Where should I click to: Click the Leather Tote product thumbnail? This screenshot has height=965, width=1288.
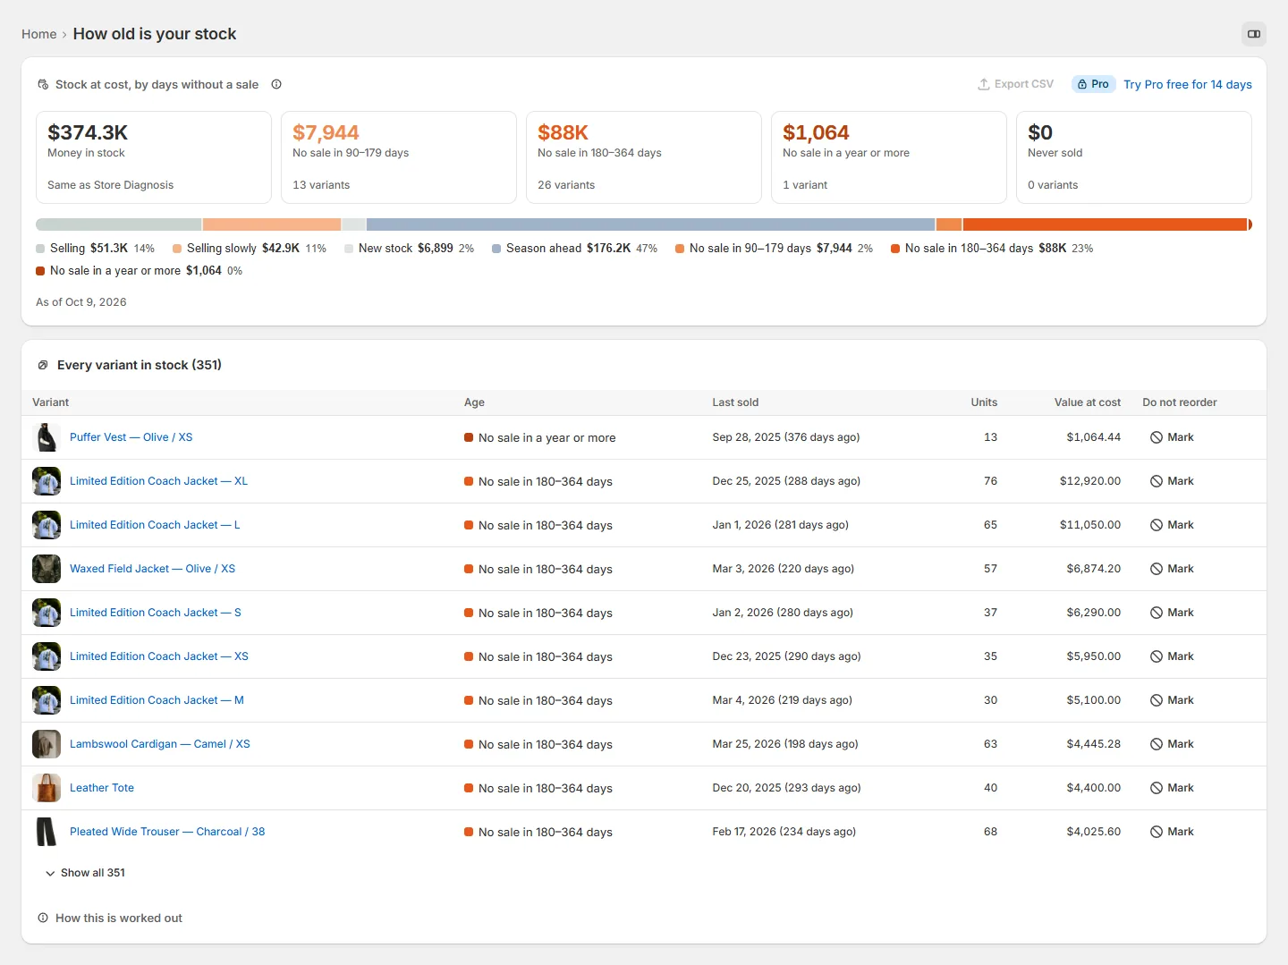pyautogui.click(x=47, y=788)
